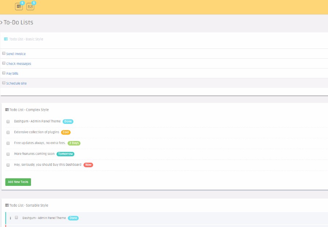Check the Hey, seriously buy Dashboard box
The image size is (328, 227).
pos(8,165)
